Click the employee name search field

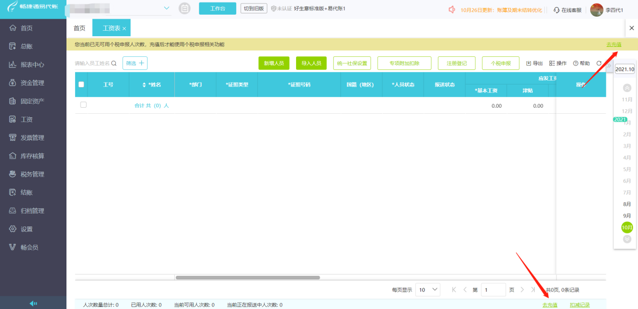pos(92,63)
